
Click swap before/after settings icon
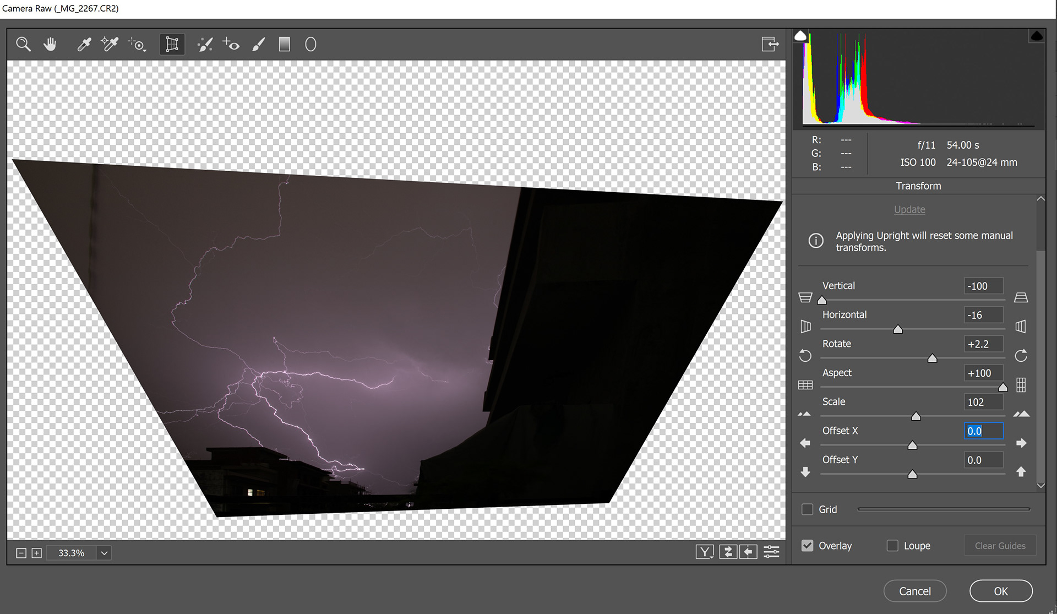pos(728,552)
